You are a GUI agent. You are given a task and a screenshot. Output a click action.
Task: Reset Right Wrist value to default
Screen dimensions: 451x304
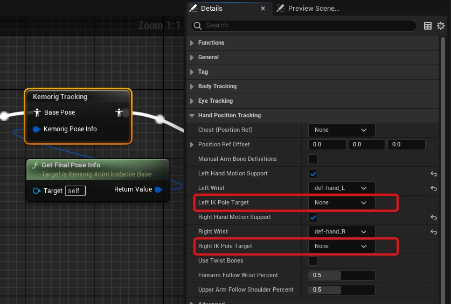coord(433,232)
